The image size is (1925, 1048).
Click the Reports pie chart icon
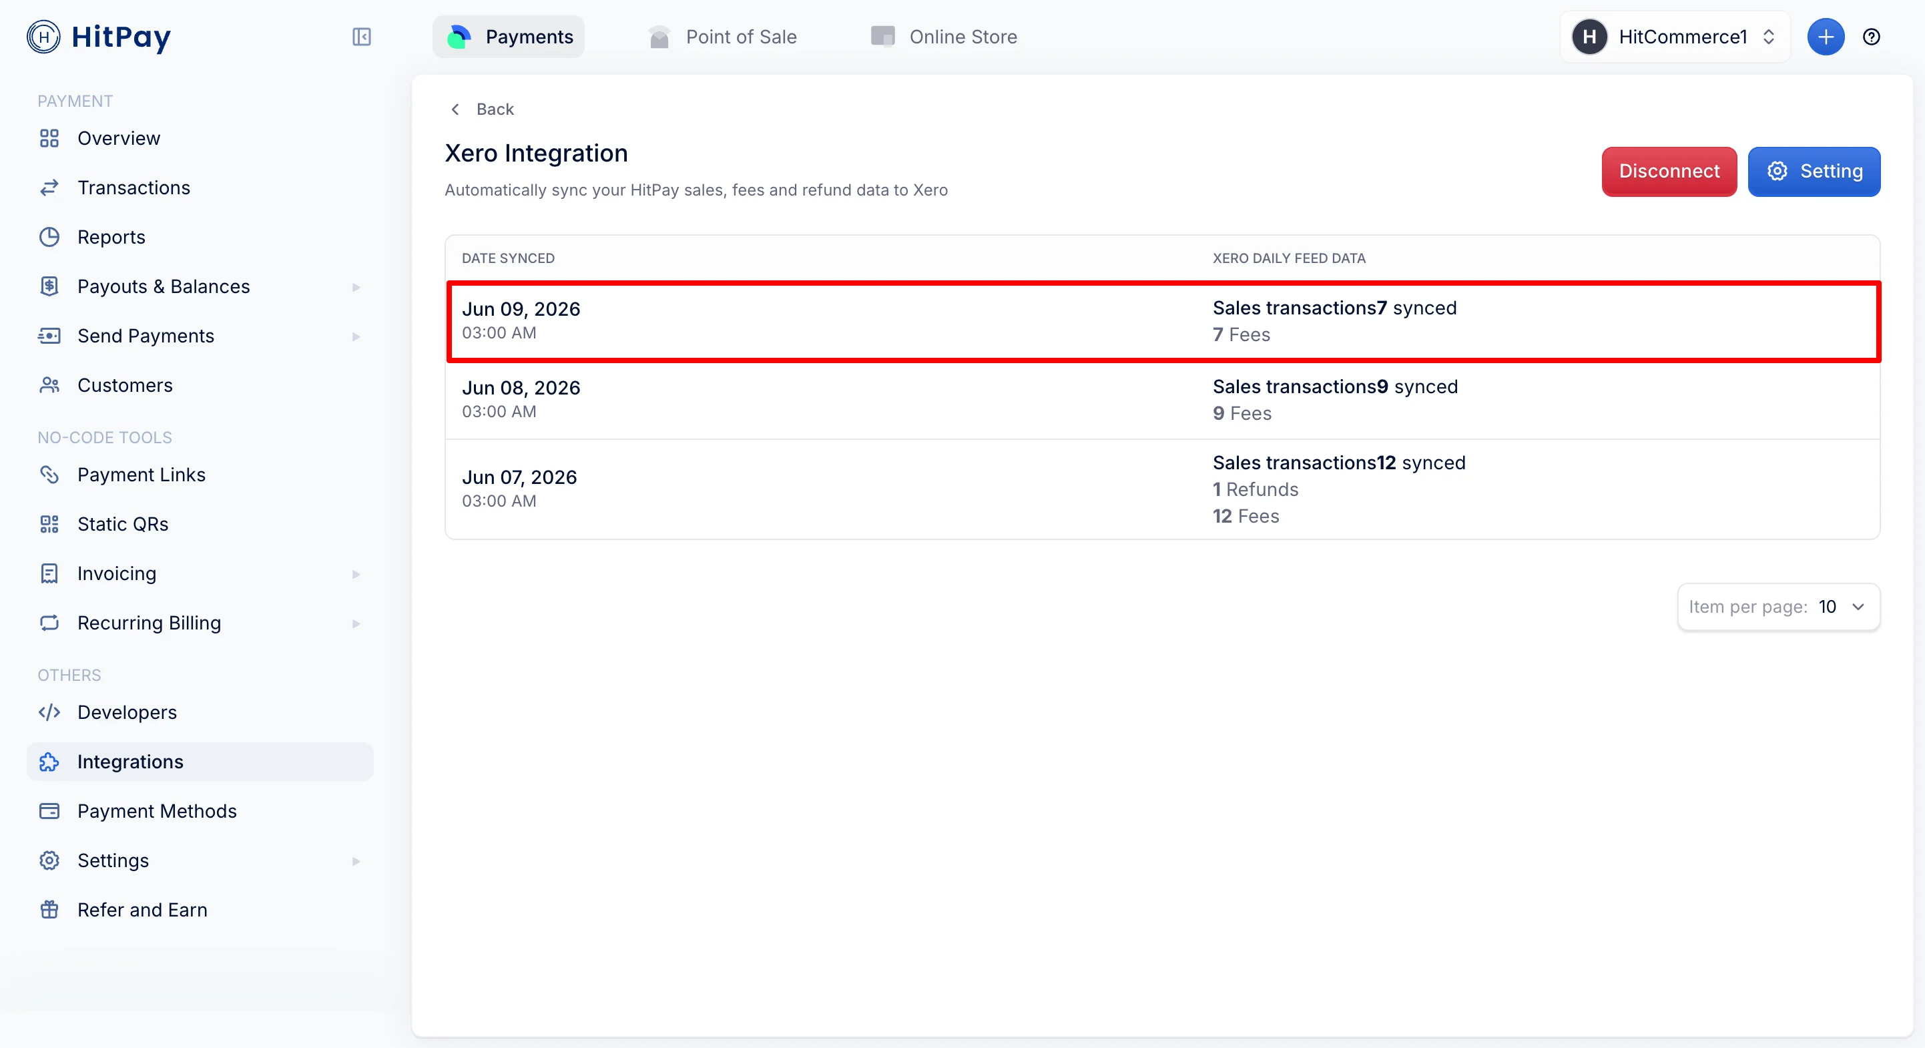click(x=49, y=237)
